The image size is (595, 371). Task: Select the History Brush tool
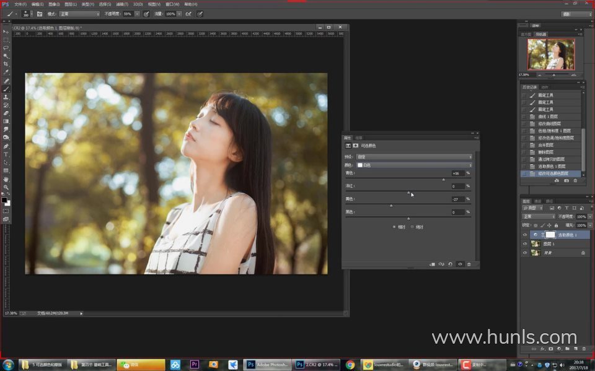(x=6, y=105)
